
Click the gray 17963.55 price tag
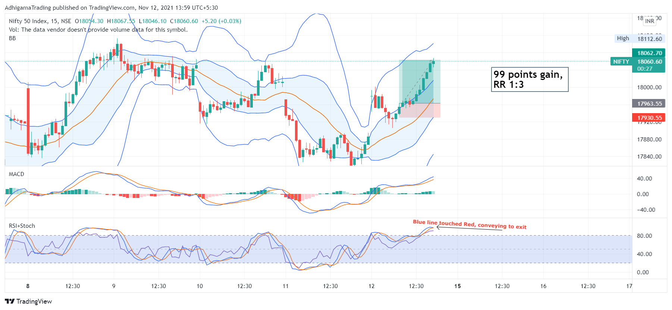pyautogui.click(x=649, y=104)
